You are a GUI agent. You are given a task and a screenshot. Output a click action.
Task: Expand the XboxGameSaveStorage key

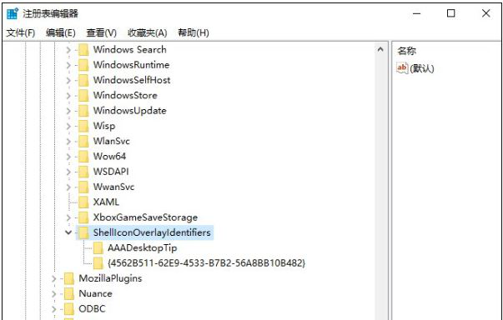pos(68,217)
